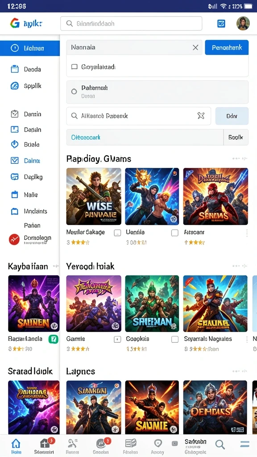
Task: Click the icon beside Deriain
Action: [x=15, y=129]
